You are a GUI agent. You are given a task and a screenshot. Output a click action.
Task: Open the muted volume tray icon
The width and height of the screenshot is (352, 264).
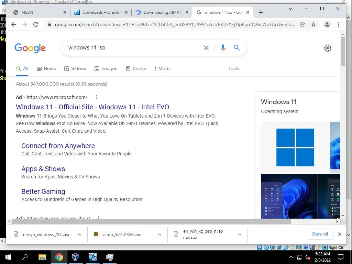click(x=307, y=257)
